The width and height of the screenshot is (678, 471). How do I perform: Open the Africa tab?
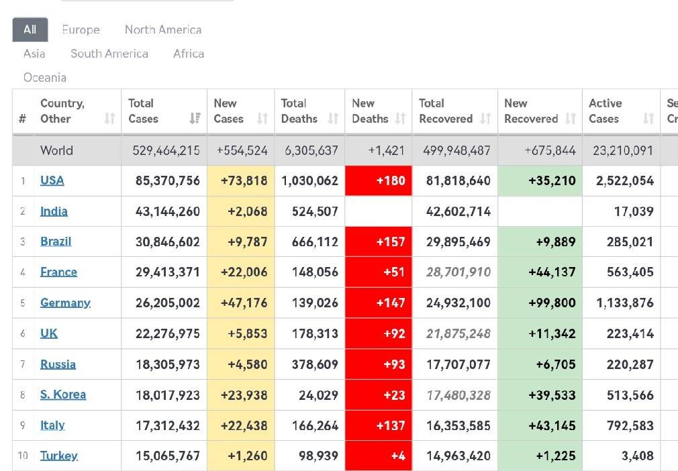point(189,54)
